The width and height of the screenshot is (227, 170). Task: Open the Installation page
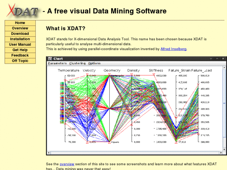click(20, 39)
